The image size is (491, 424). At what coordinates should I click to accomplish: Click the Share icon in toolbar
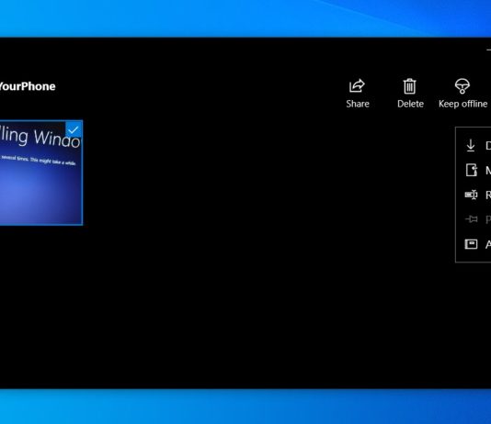(357, 86)
